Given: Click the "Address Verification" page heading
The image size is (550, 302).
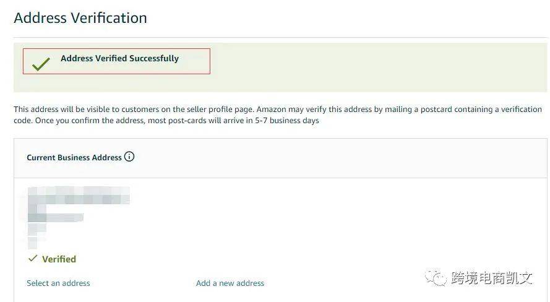Looking at the screenshot, I should [80, 18].
